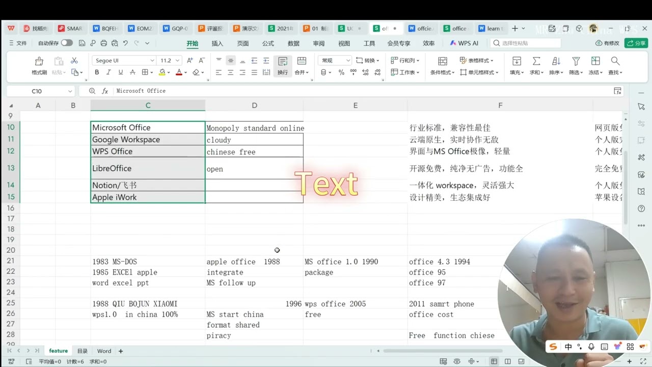Click the insert function fx icon
This screenshot has height=367, width=652.
(x=105, y=91)
